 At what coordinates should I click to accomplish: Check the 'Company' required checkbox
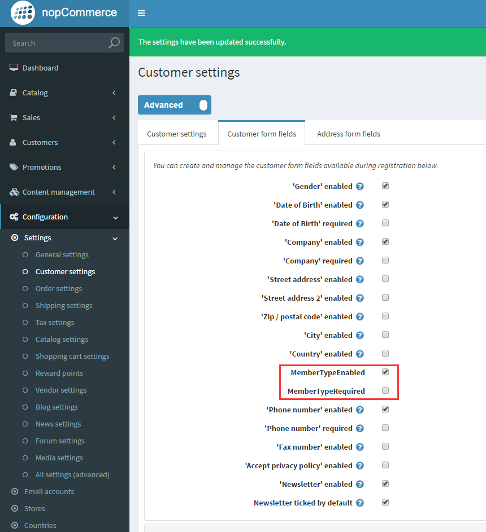coord(385,260)
